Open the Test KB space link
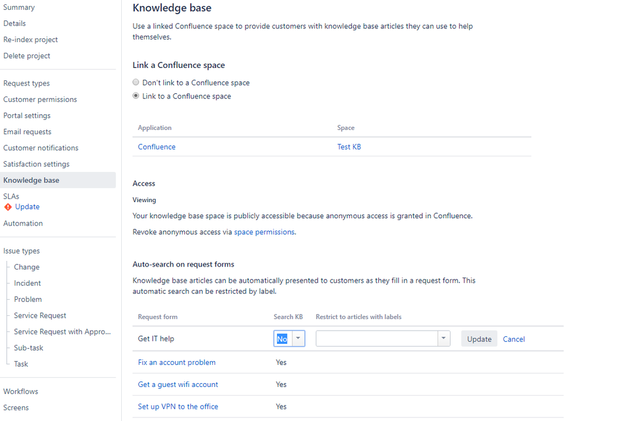Image resolution: width=617 pixels, height=421 pixels. coord(349,147)
